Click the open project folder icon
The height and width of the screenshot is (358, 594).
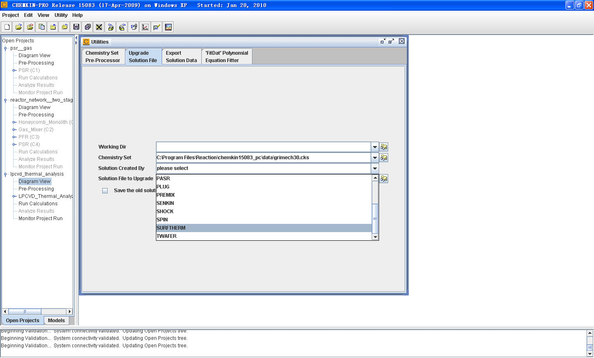[x=19, y=27]
